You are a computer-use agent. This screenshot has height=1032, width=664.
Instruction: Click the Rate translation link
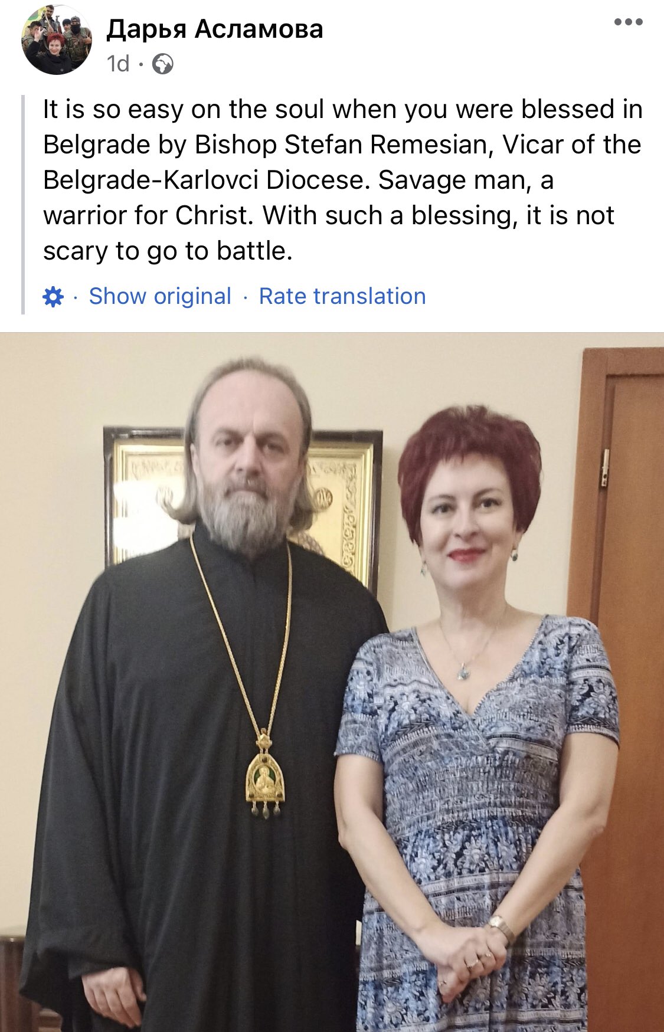point(342,296)
